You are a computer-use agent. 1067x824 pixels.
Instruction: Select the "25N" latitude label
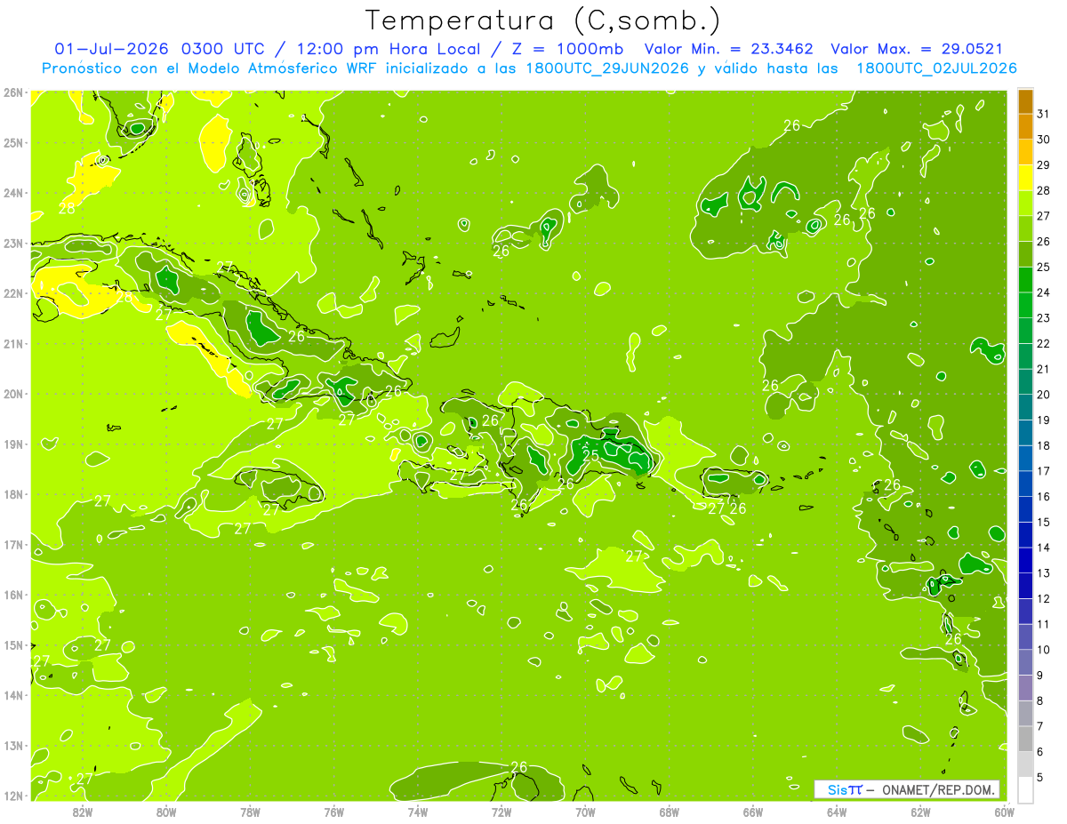[12, 142]
